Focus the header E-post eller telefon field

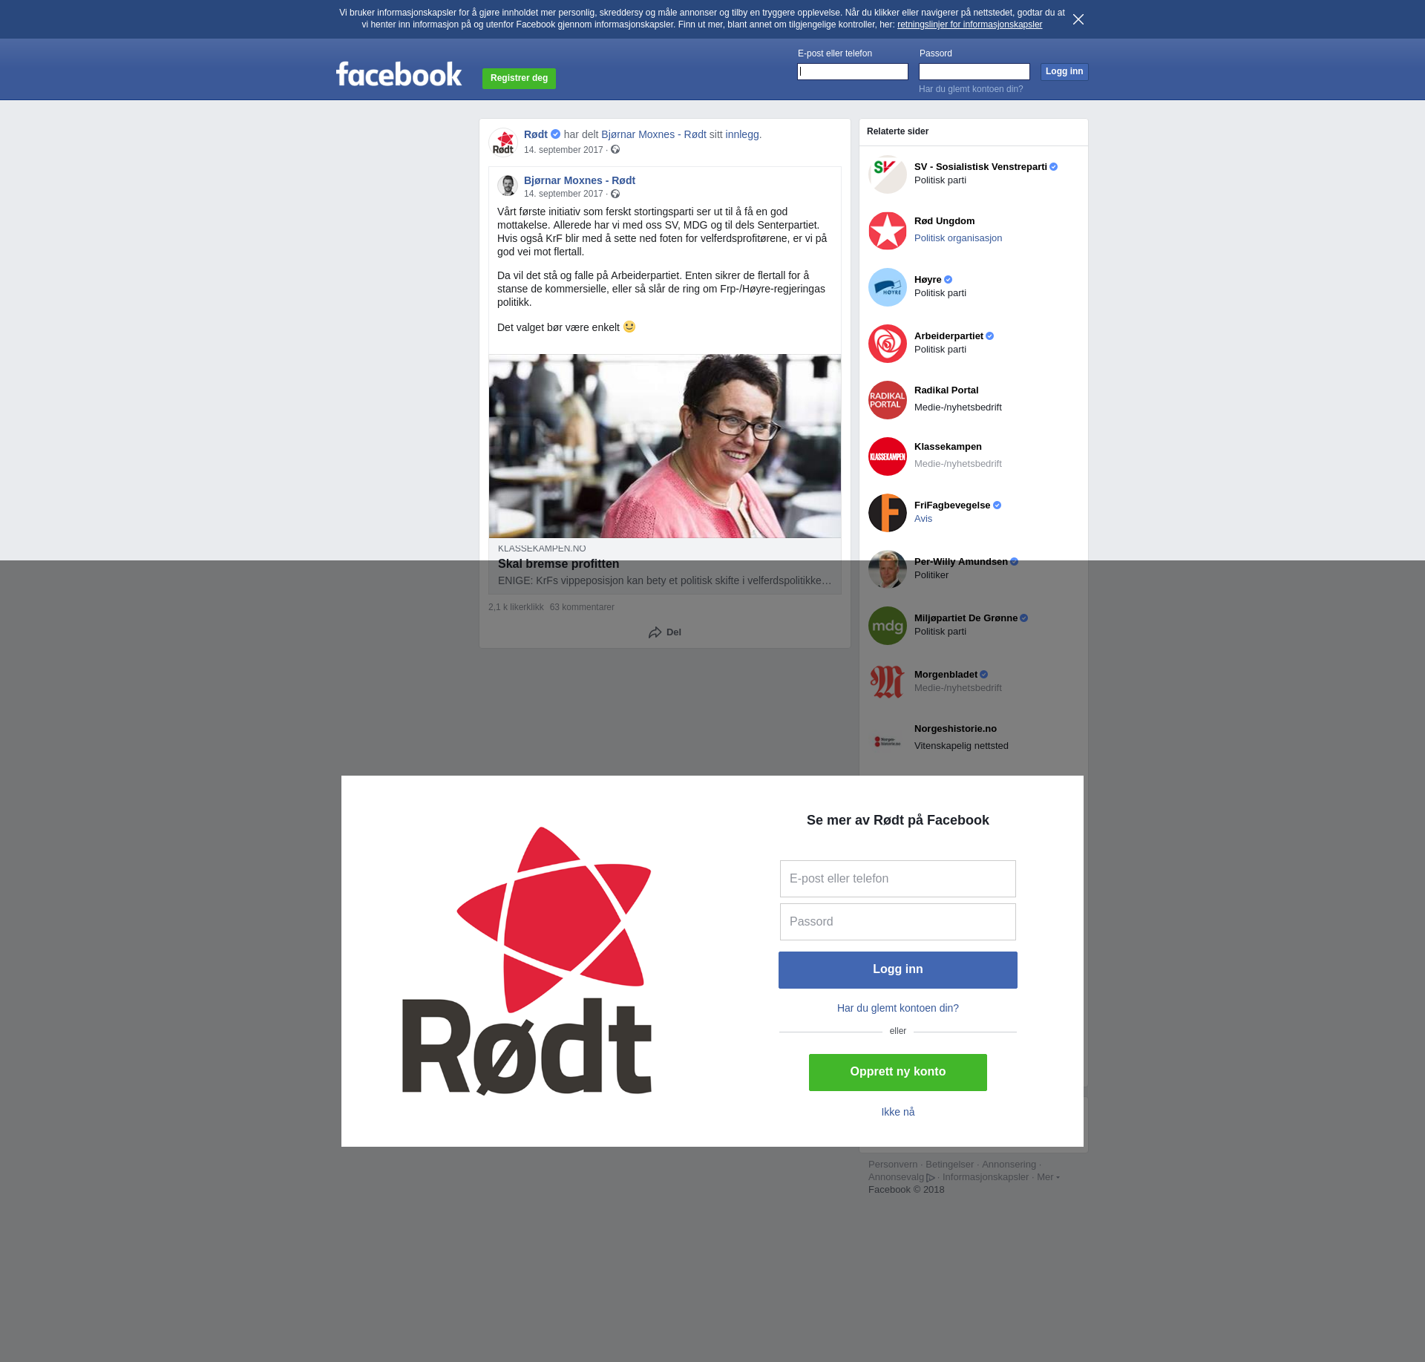pyautogui.click(x=852, y=72)
